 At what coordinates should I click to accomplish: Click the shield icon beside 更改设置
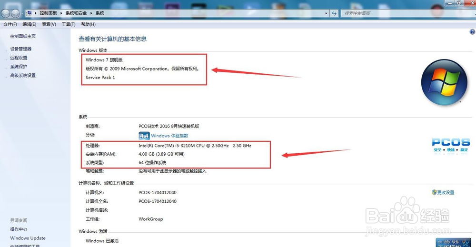coord(434,192)
